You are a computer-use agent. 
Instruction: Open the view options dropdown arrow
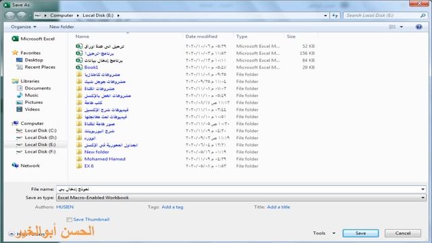[x=402, y=27]
